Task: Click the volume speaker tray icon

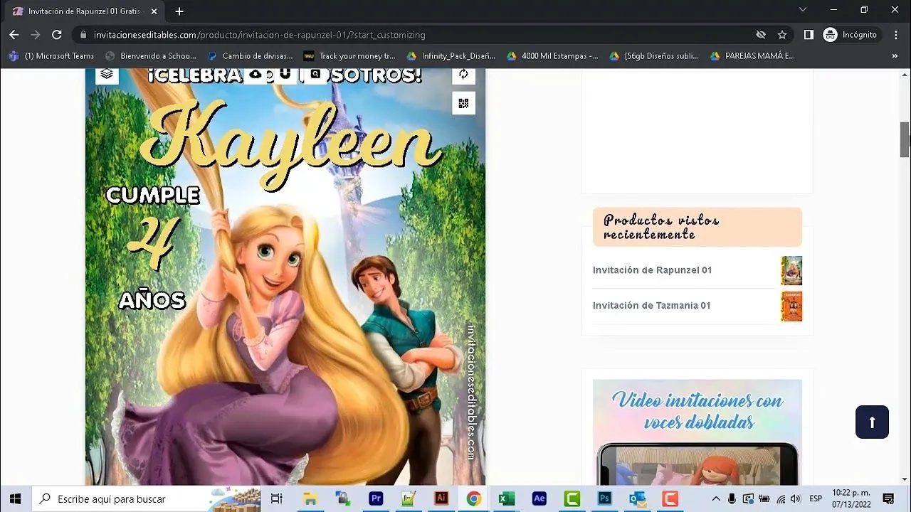Action: (796, 498)
